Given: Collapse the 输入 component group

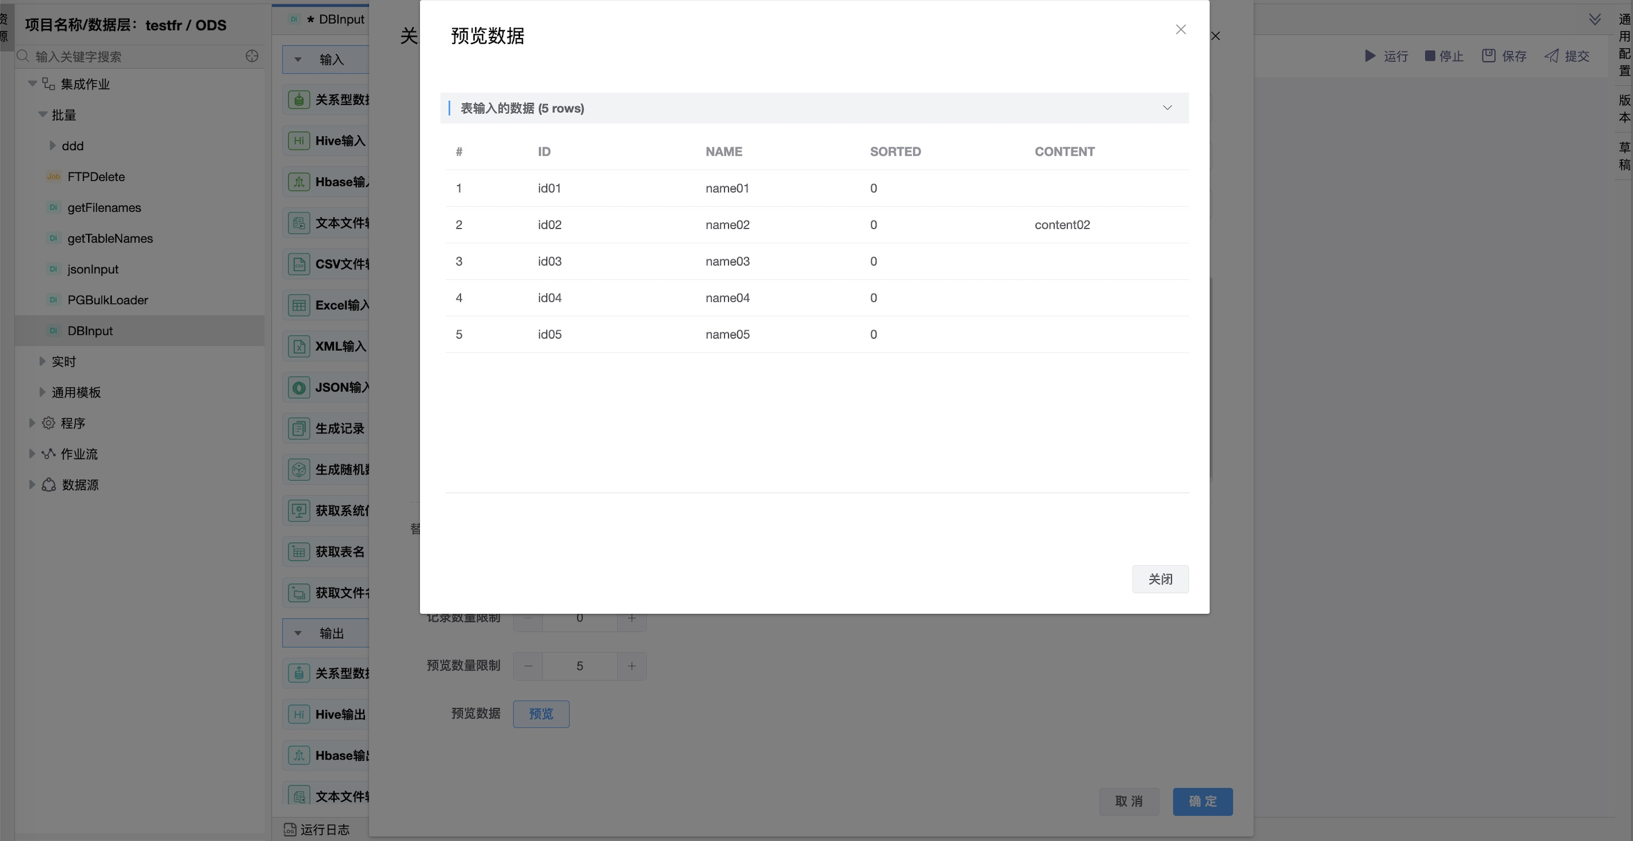Looking at the screenshot, I should point(298,60).
